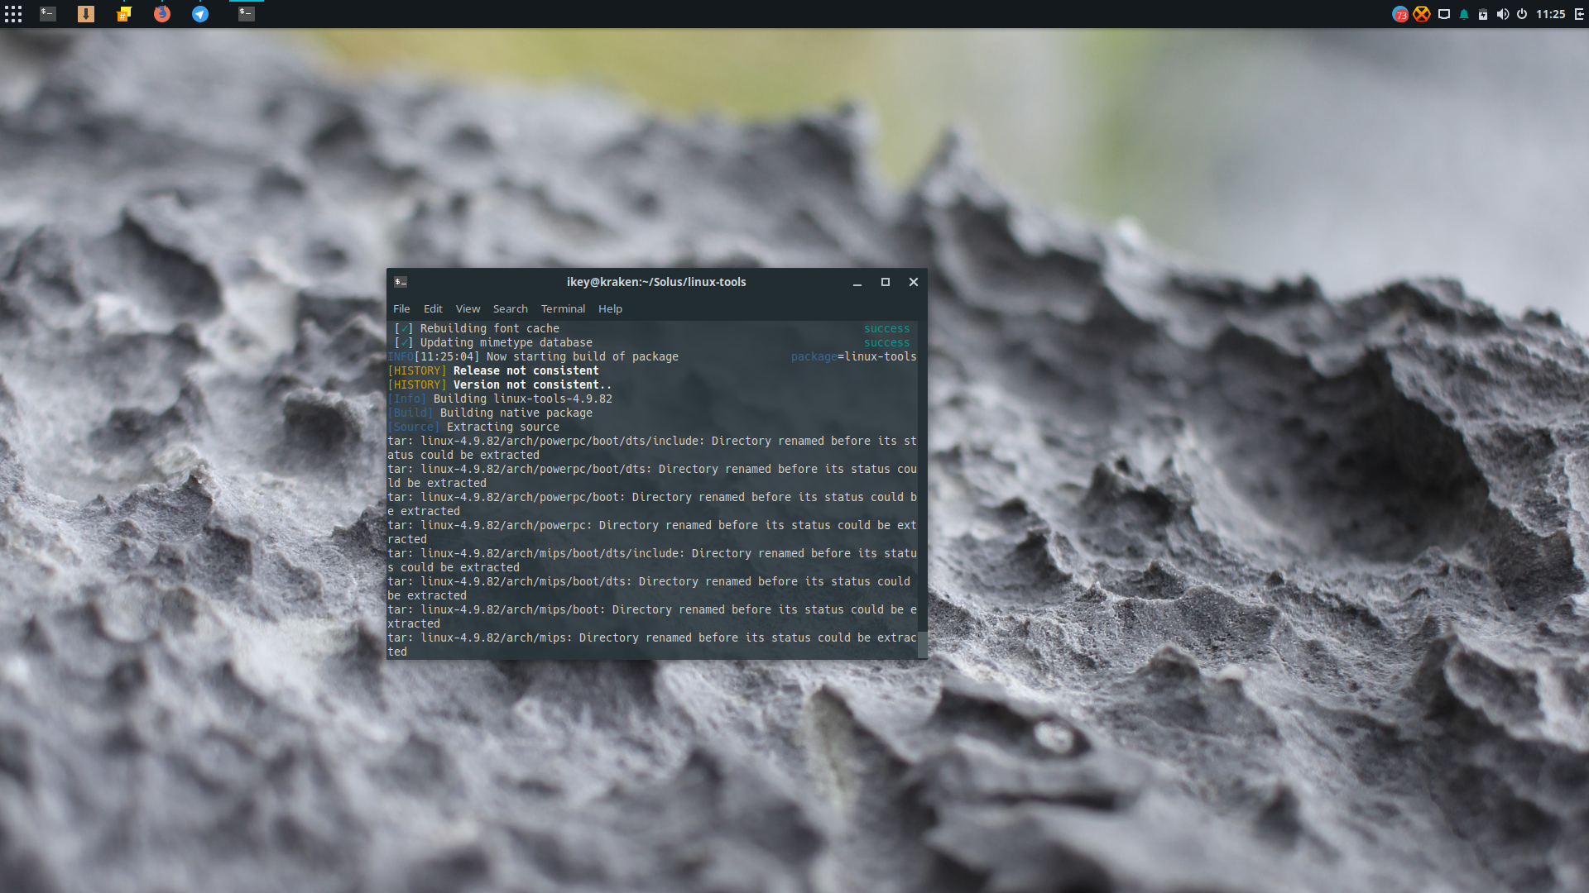This screenshot has height=893, width=1589.
Task: Click the 'package=linux-tools' text
Action: tap(853, 356)
